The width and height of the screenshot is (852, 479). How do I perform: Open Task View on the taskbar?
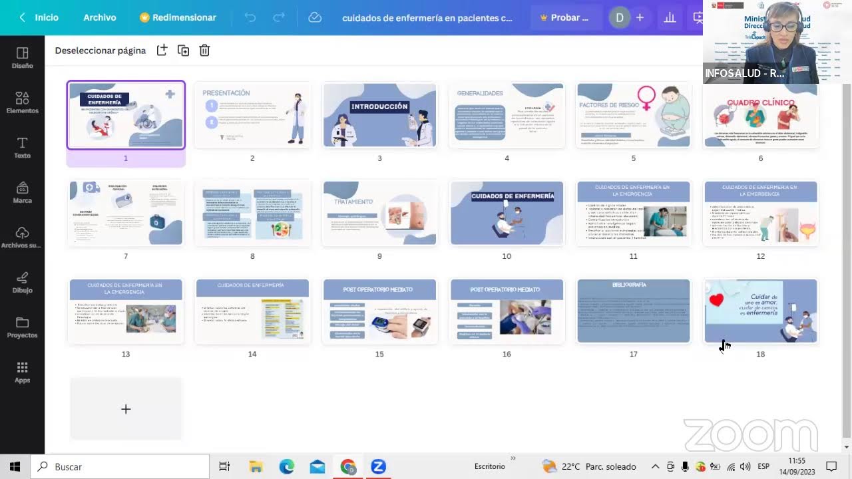224,466
